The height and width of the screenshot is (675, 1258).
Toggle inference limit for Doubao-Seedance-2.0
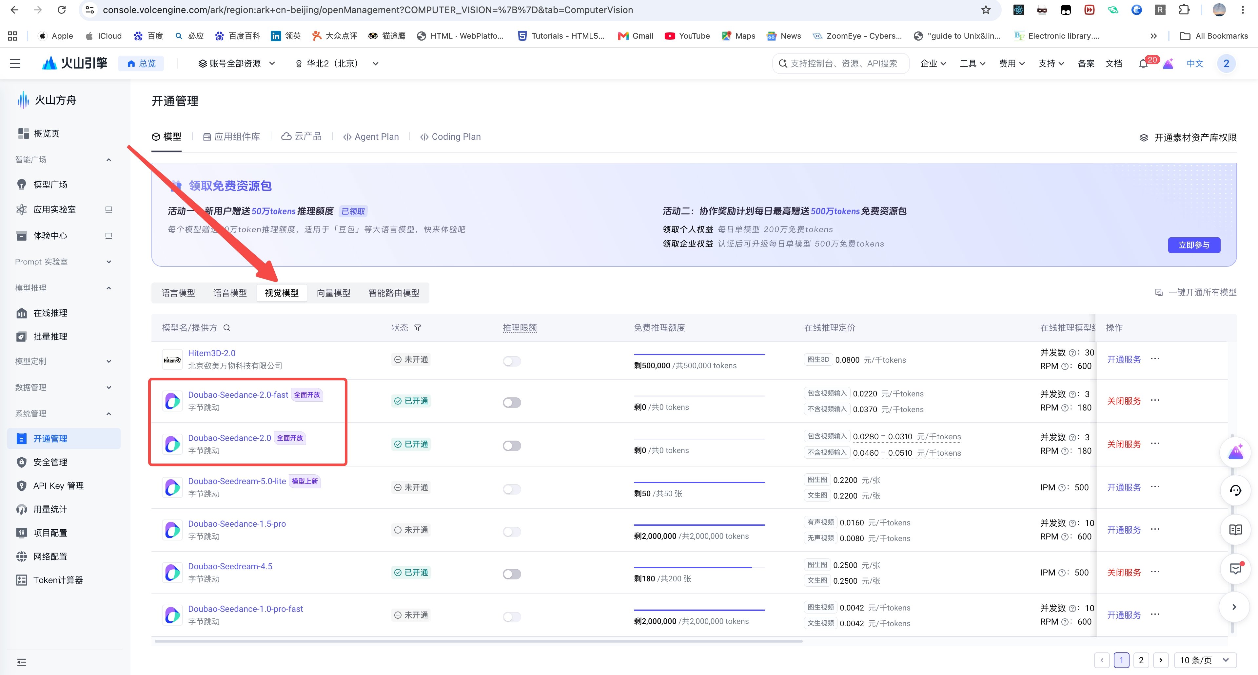point(512,446)
